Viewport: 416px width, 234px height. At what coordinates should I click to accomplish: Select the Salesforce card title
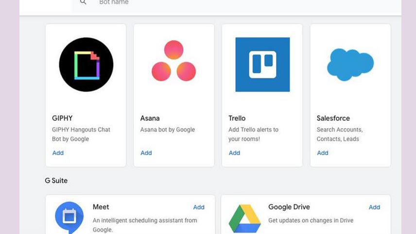point(333,118)
